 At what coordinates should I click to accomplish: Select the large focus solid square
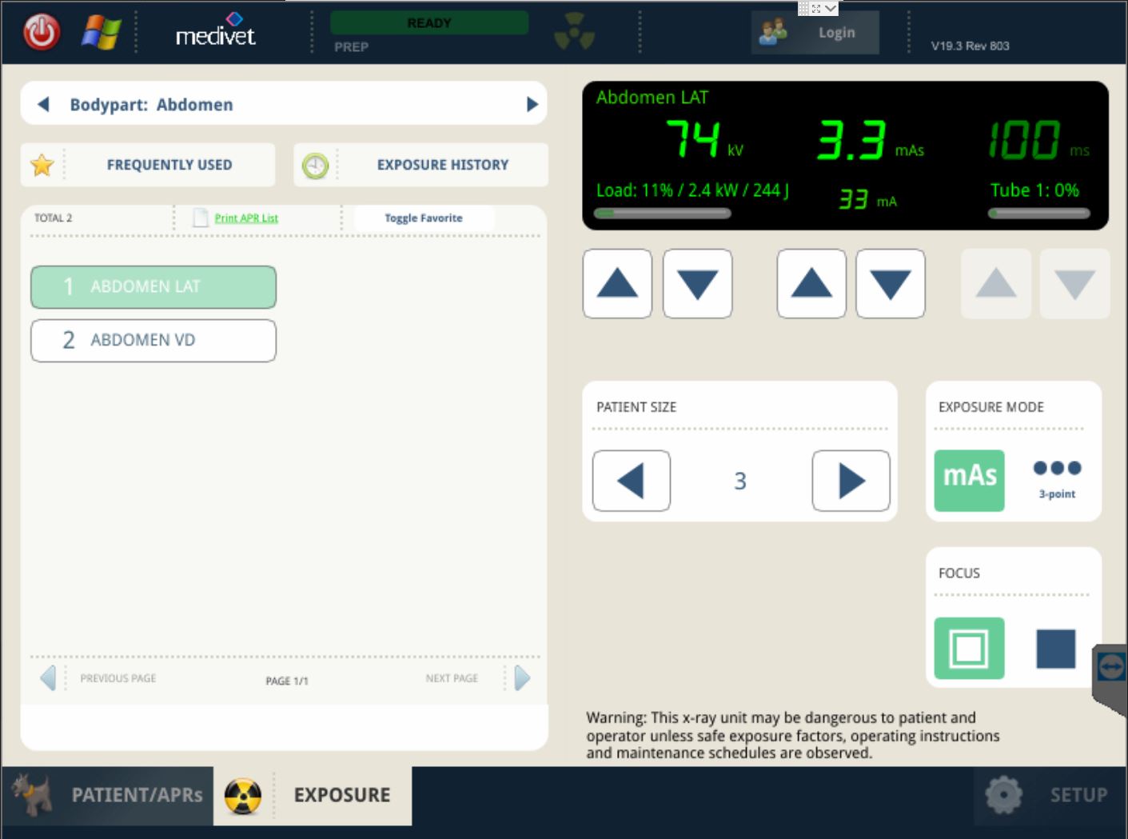(1055, 648)
